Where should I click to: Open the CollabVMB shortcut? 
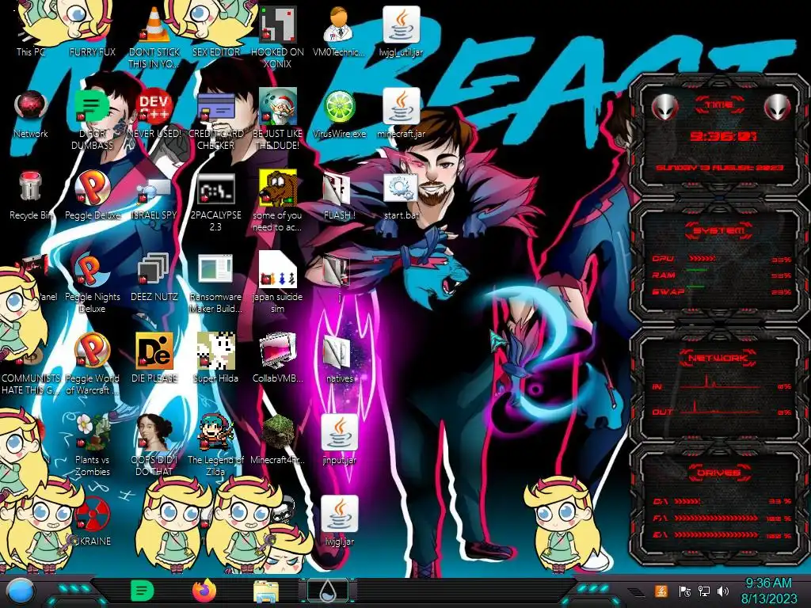click(277, 358)
